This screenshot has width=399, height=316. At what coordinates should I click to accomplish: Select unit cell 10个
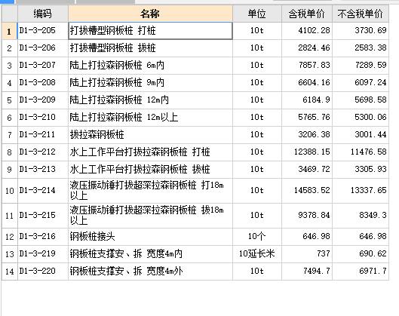257,237
